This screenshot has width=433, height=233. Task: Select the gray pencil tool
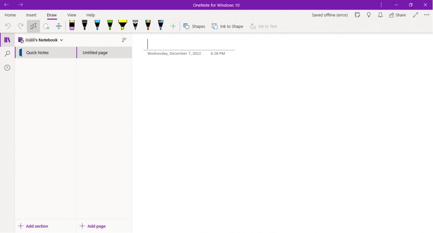pos(135,25)
